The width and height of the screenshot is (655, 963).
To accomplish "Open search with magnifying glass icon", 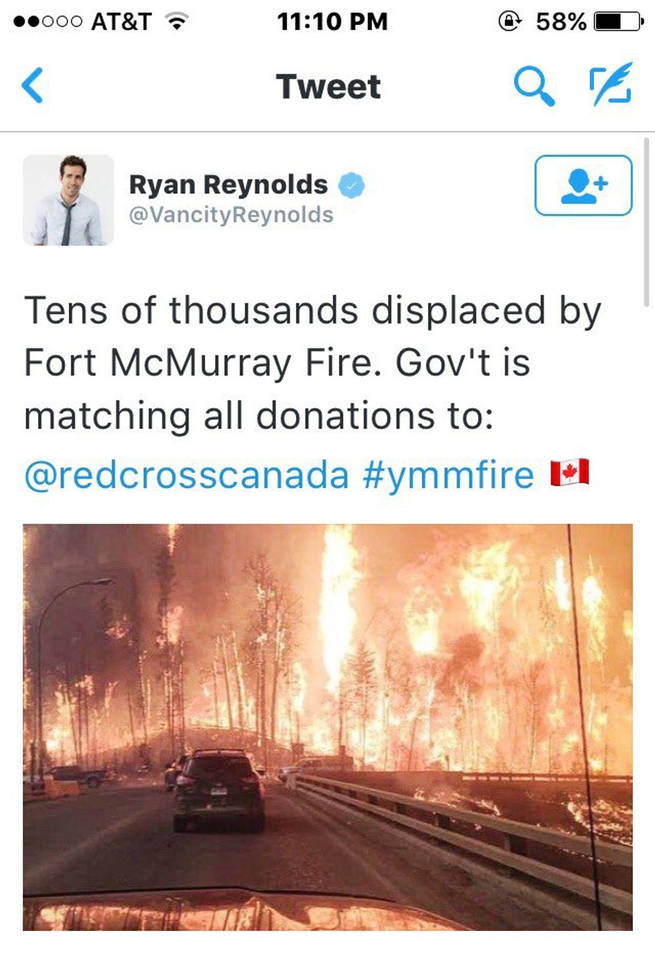I will click(x=533, y=87).
